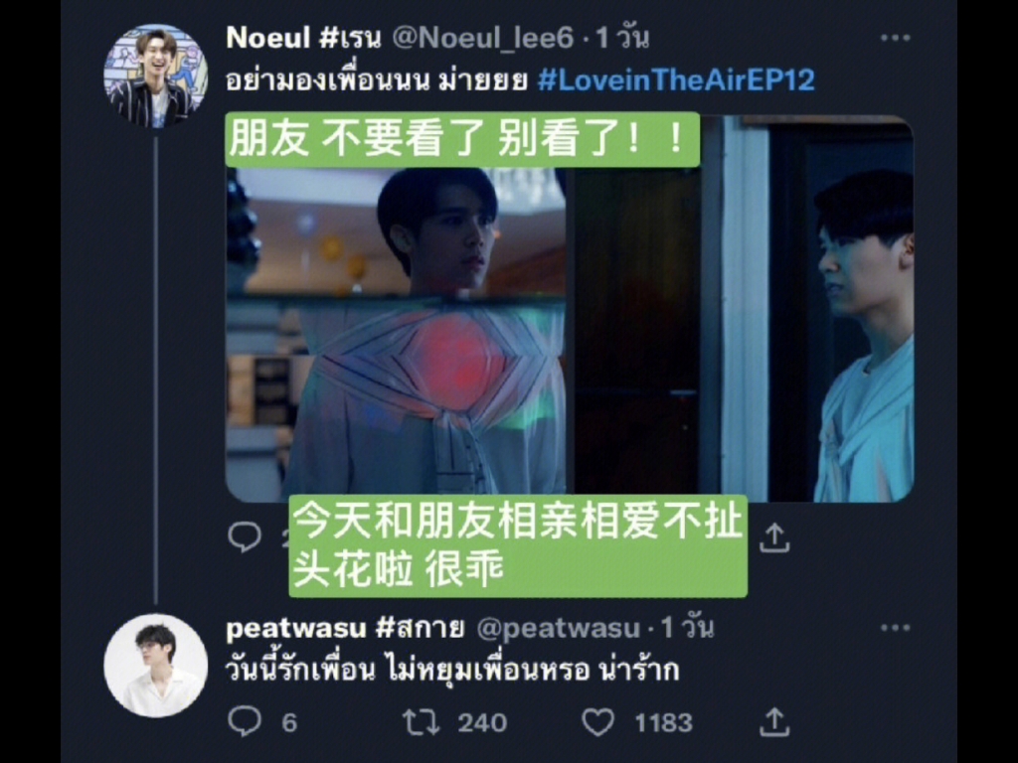Share Noeul's tweet with share icon
Screen dimensions: 1018x763
(774, 538)
